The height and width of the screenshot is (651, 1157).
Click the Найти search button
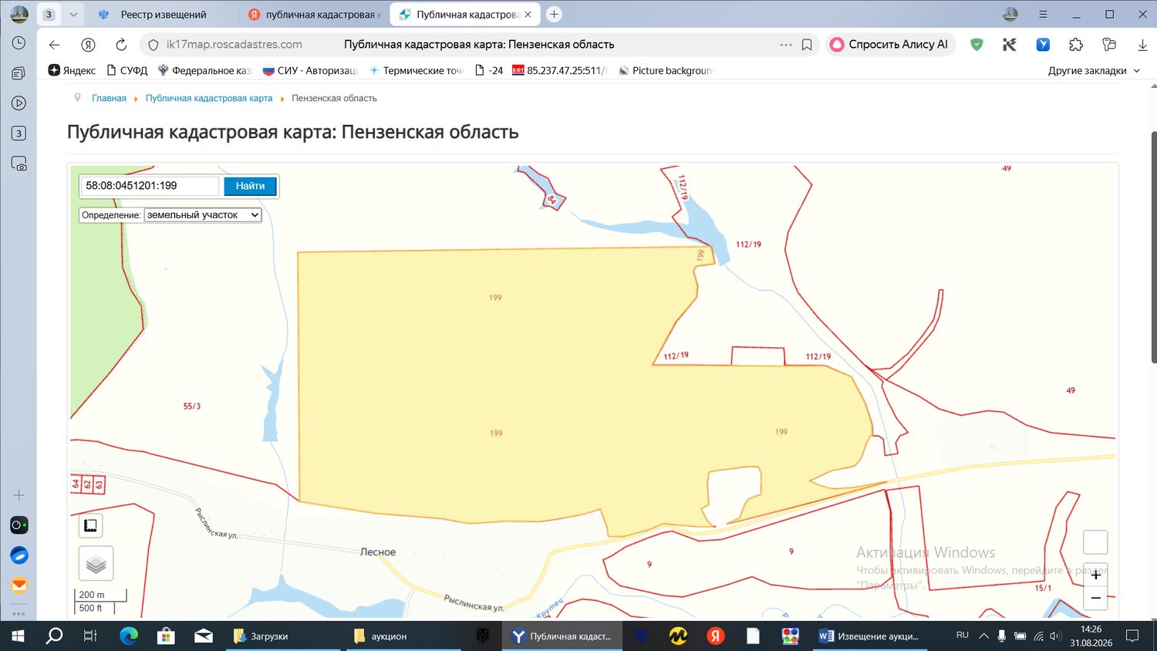[250, 186]
